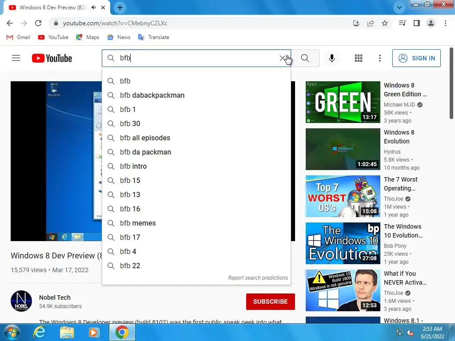Select suggestion 'bfb 17'
The width and height of the screenshot is (455, 341).
click(x=196, y=238)
